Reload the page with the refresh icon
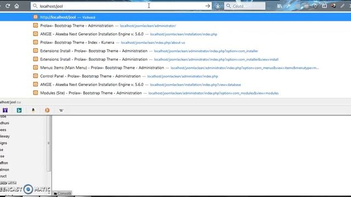Viewport: 351px width, 197px height. 8,6
